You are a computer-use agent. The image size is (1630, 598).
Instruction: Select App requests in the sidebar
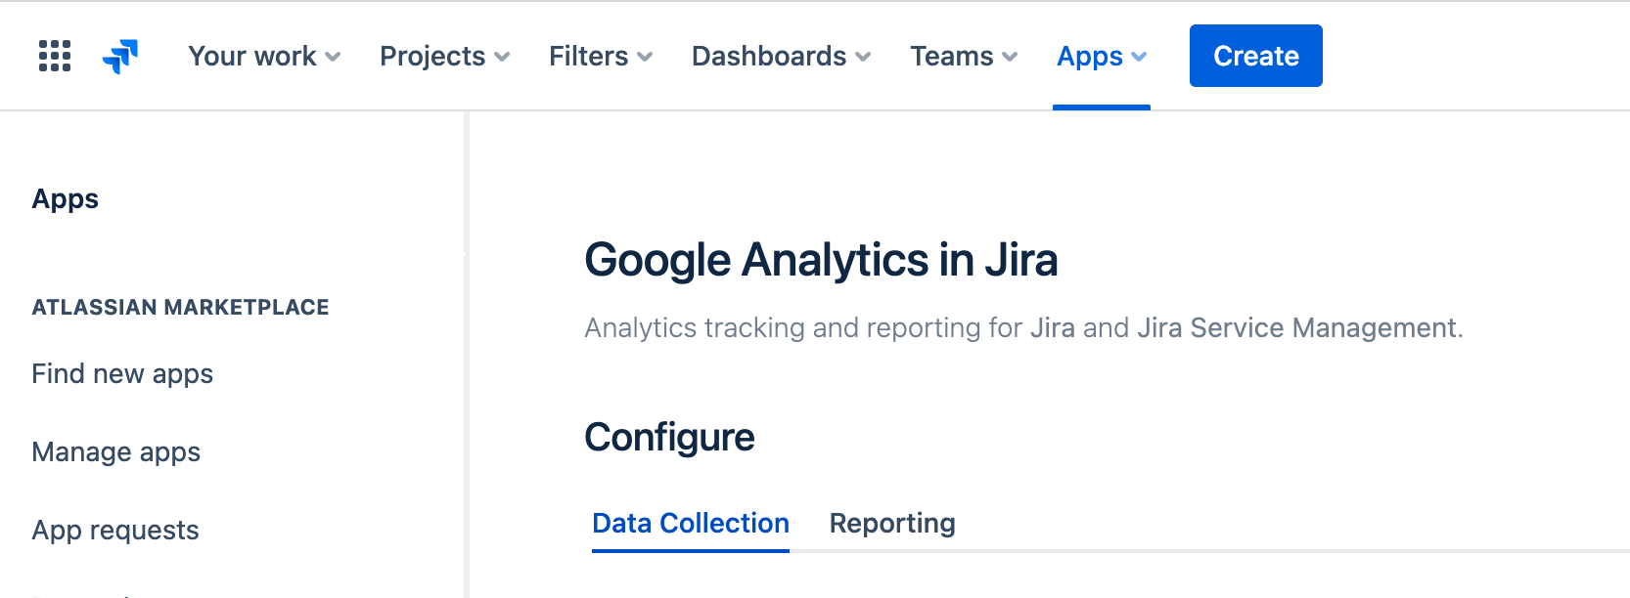115,530
